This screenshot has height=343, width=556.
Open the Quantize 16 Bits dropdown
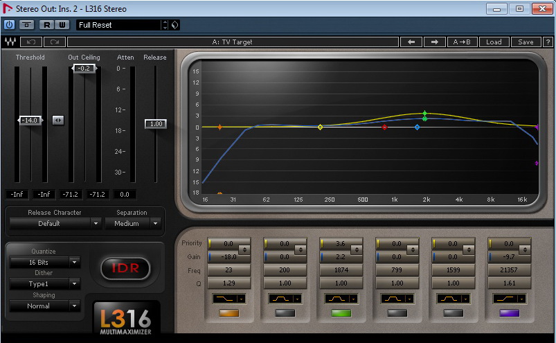point(45,263)
